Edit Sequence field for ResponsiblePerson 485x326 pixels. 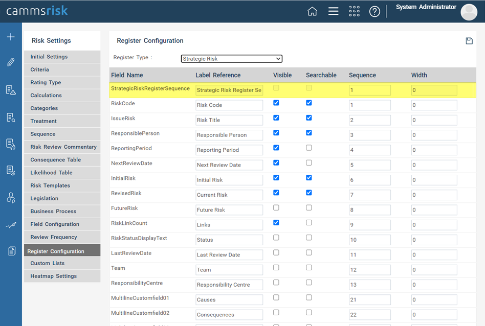click(x=369, y=135)
